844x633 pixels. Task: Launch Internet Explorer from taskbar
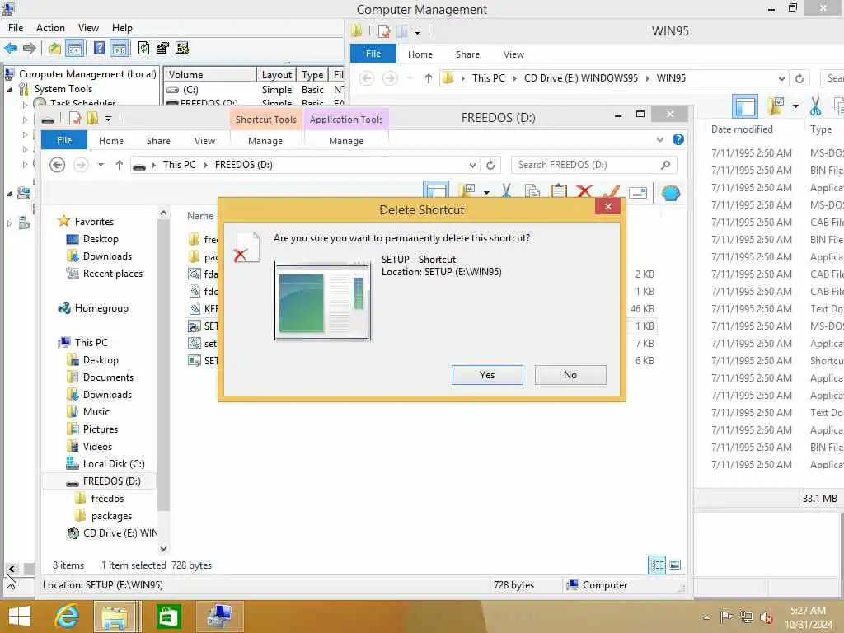(x=67, y=617)
